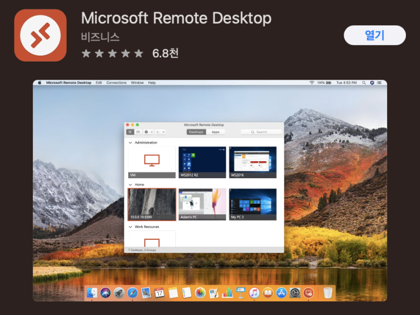This screenshot has height=315, width=420.
Task: Click the 6.8천 rating count
Action: (x=165, y=53)
